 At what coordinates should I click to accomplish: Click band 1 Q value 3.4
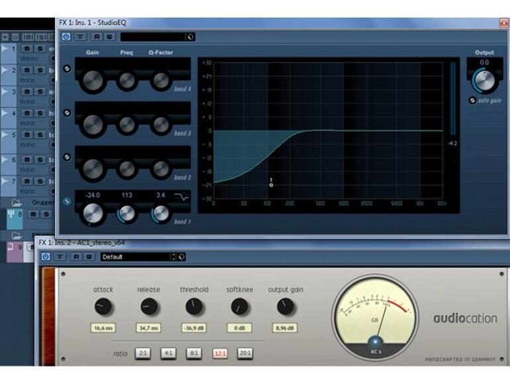pyautogui.click(x=160, y=195)
